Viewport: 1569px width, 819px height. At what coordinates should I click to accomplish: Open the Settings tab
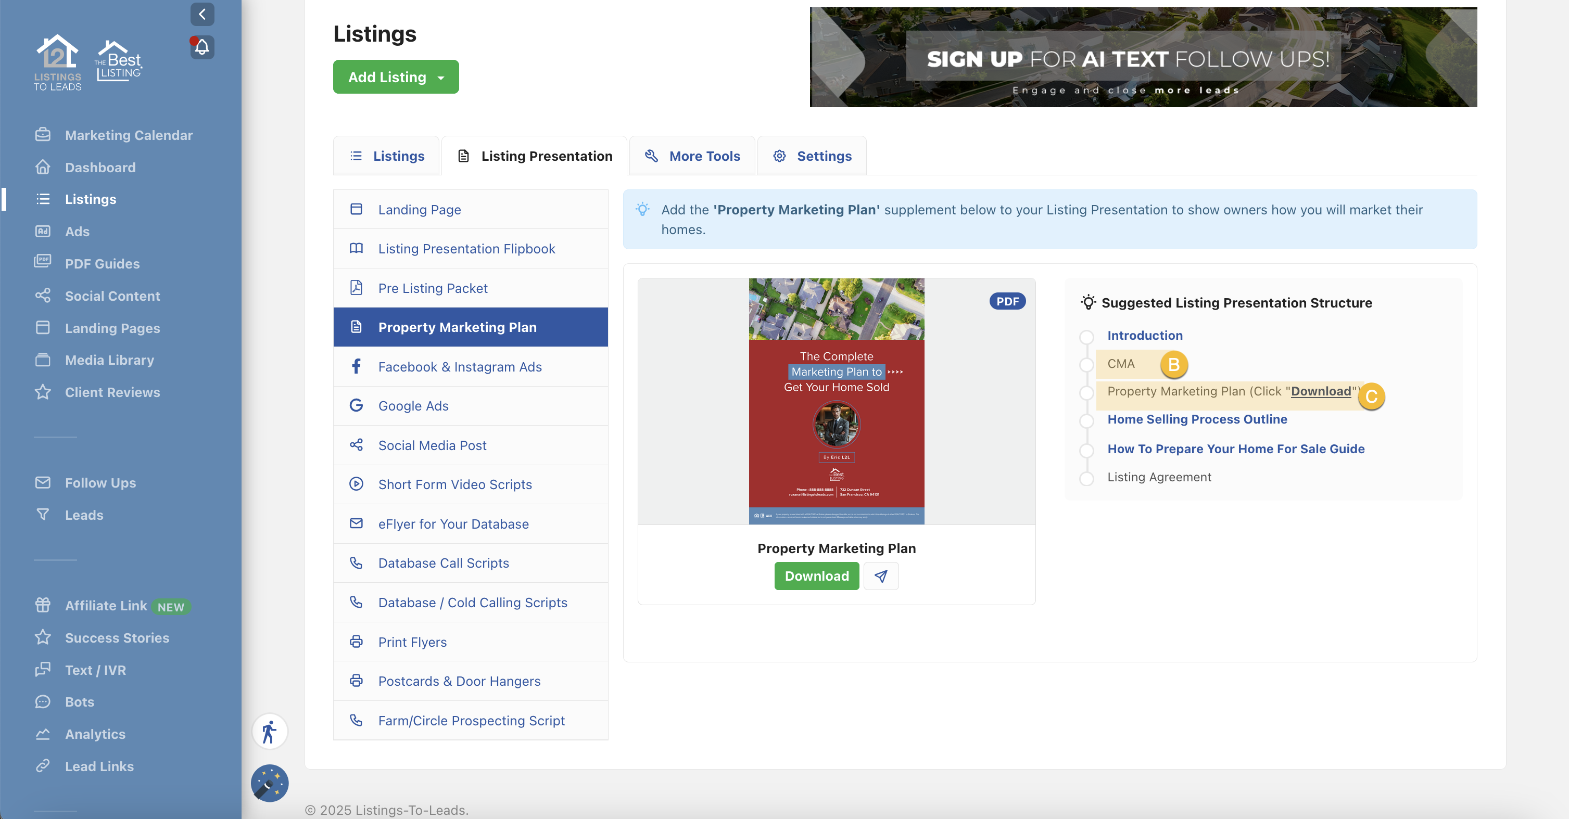pyautogui.click(x=812, y=156)
